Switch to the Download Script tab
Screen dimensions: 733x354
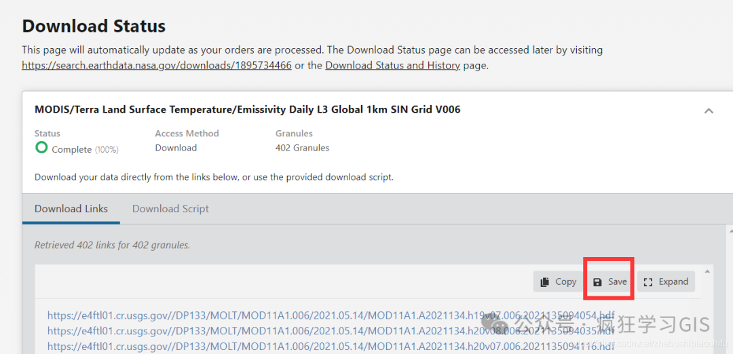coord(170,209)
